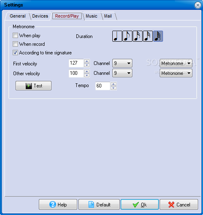This screenshot has width=203, height=215.
Task: Restore settings with Default button
Action: click(99, 204)
